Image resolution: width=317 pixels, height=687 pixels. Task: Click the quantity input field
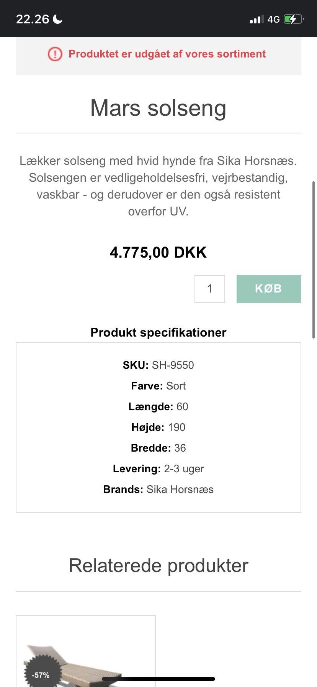click(x=209, y=289)
